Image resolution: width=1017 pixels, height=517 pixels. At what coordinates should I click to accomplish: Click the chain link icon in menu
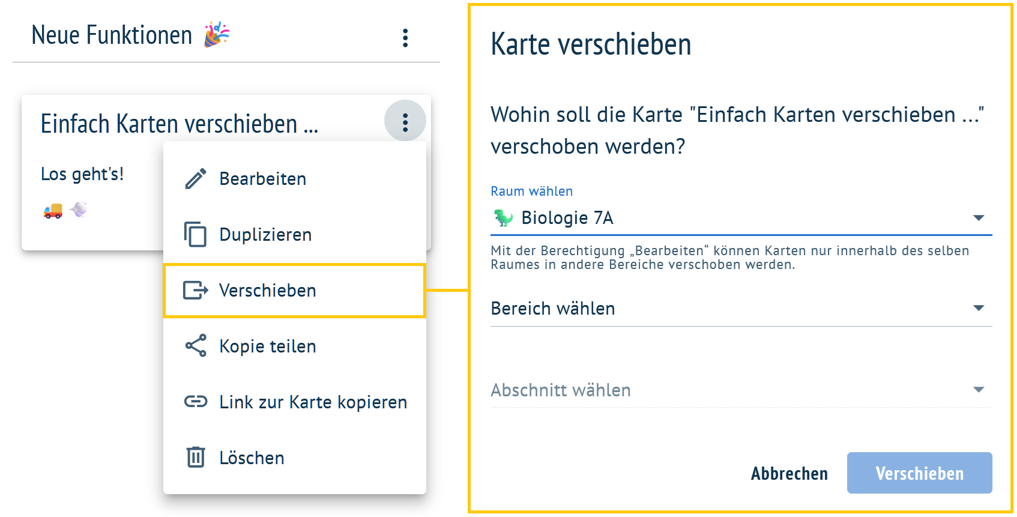point(196,402)
